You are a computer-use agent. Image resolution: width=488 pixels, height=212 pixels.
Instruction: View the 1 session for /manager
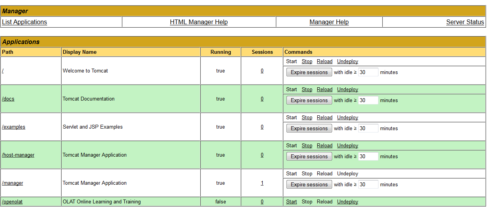[262, 183]
